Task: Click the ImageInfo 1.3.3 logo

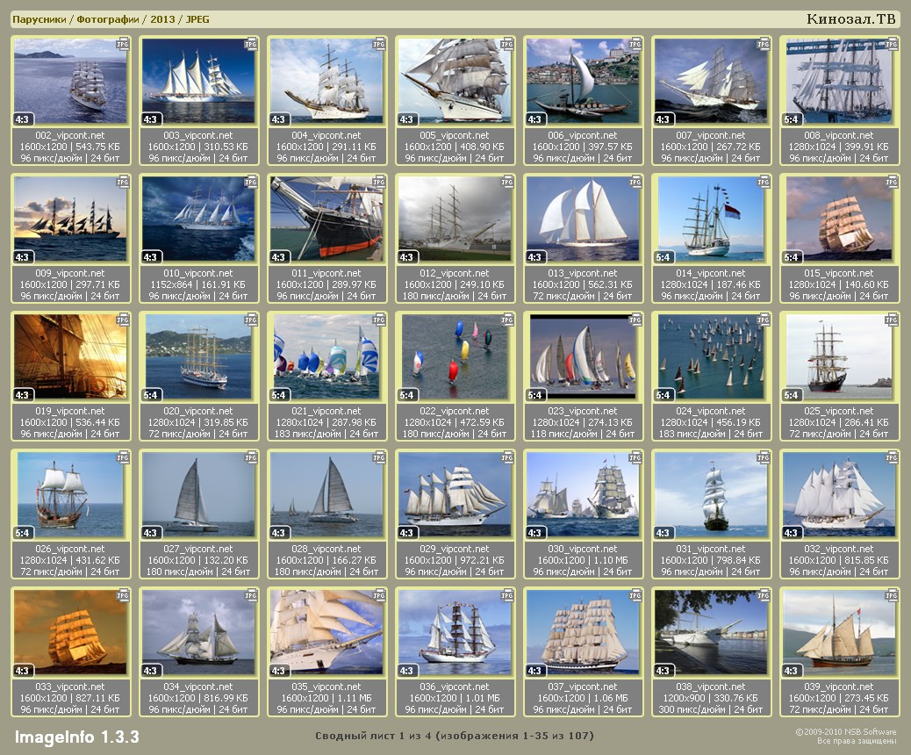Action: click(76, 737)
